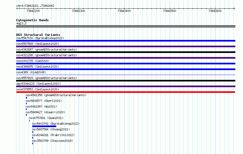Image resolution: width=243 pixels, height=154 pixels.
Task: Click the 73842400 ruler position label
Action: [124, 11]
